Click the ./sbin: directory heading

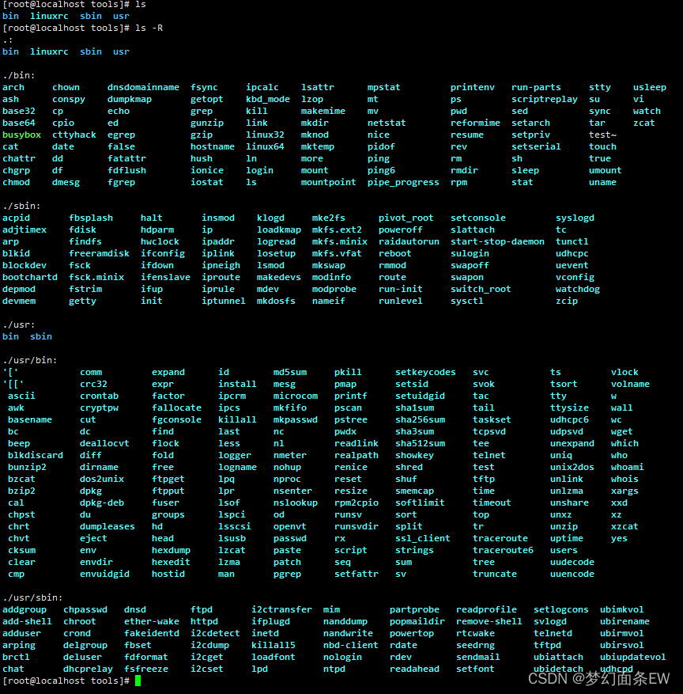coord(21,205)
